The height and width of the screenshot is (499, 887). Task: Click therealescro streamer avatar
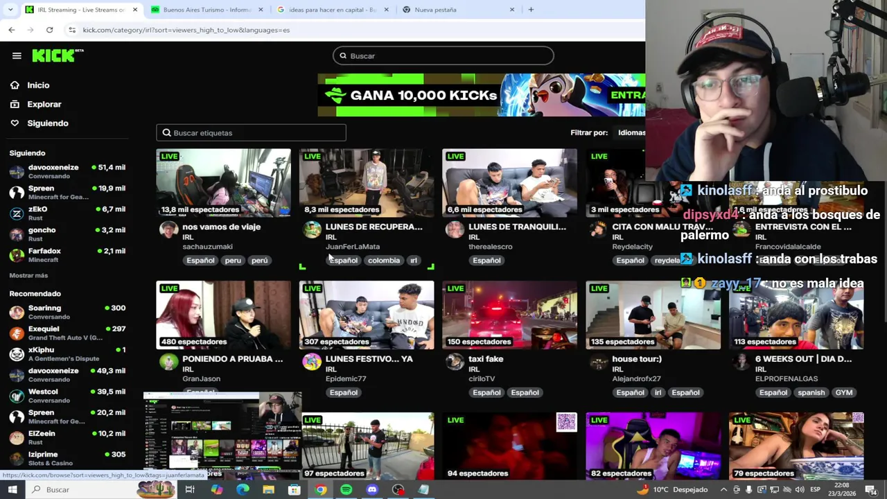pyautogui.click(x=455, y=230)
